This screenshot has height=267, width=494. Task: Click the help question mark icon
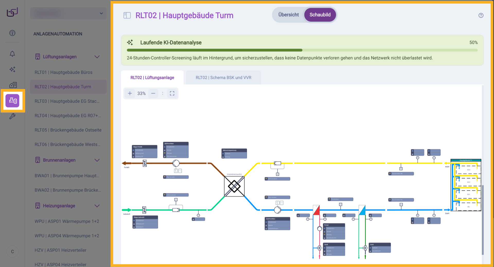(x=481, y=15)
